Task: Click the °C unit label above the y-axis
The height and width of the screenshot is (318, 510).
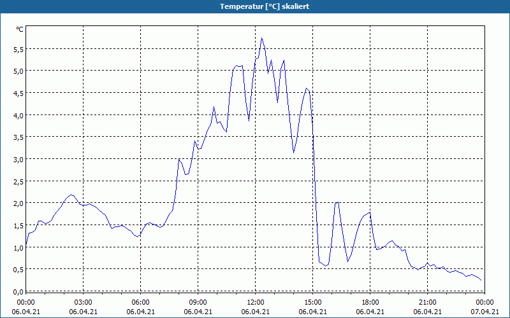Action: [20, 29]
